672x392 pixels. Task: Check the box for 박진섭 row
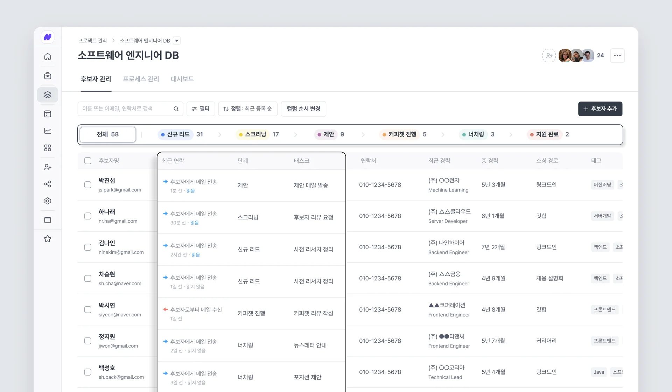[88, 185]
